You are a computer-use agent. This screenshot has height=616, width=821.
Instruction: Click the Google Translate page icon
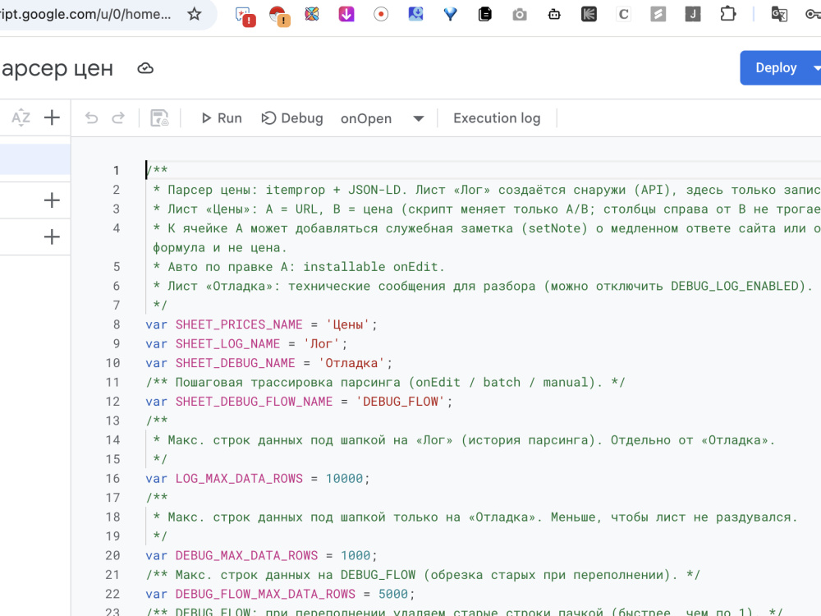tap(779, 14)
